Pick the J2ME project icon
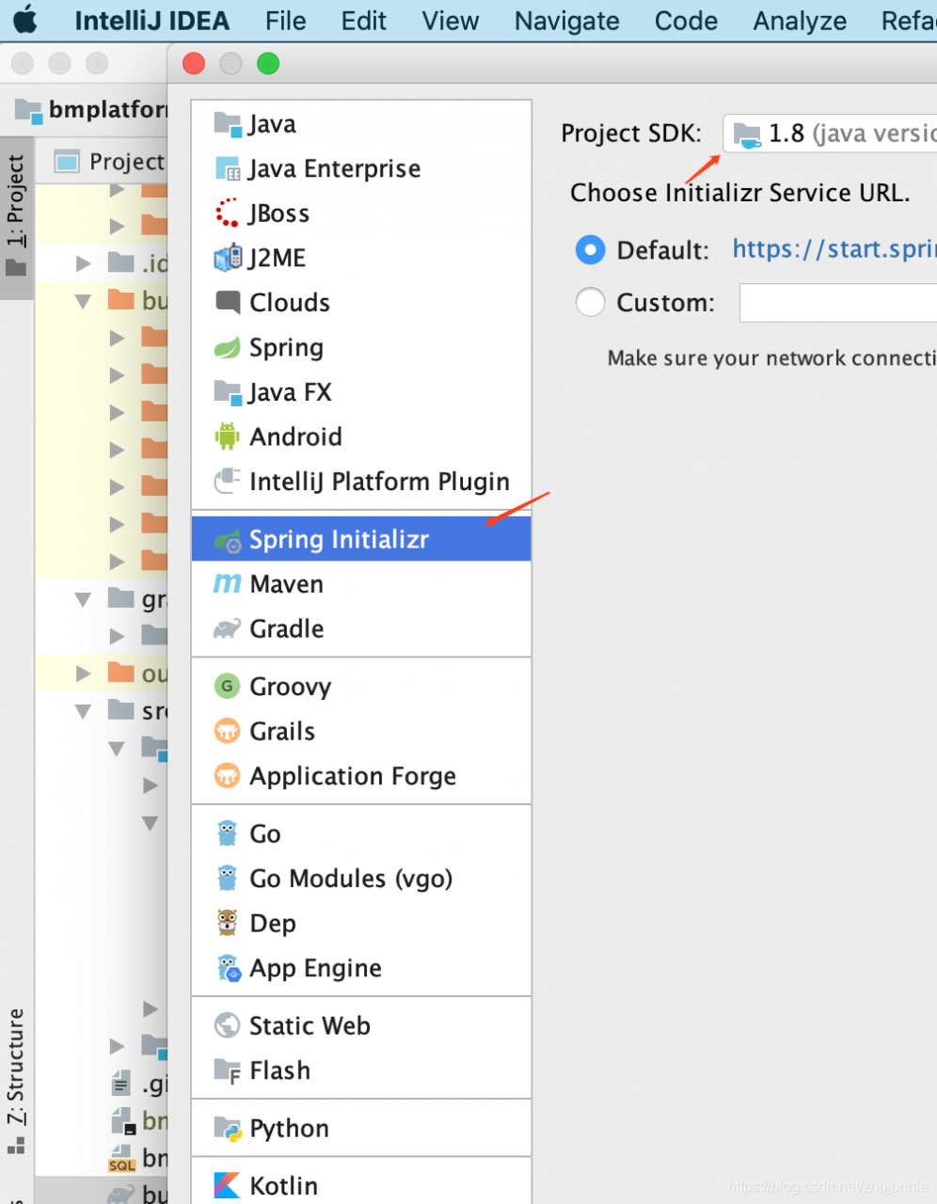 [x=228, y=258]
